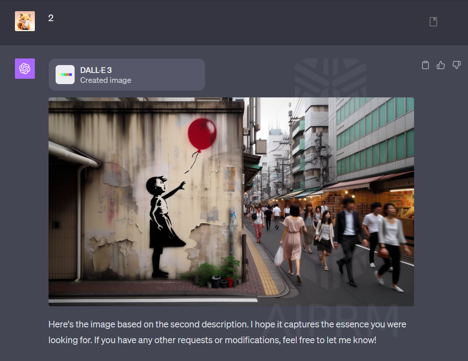Open the generated balloon girl image
Viewport: 468px width, 361px height.
(x=231, y=202)
